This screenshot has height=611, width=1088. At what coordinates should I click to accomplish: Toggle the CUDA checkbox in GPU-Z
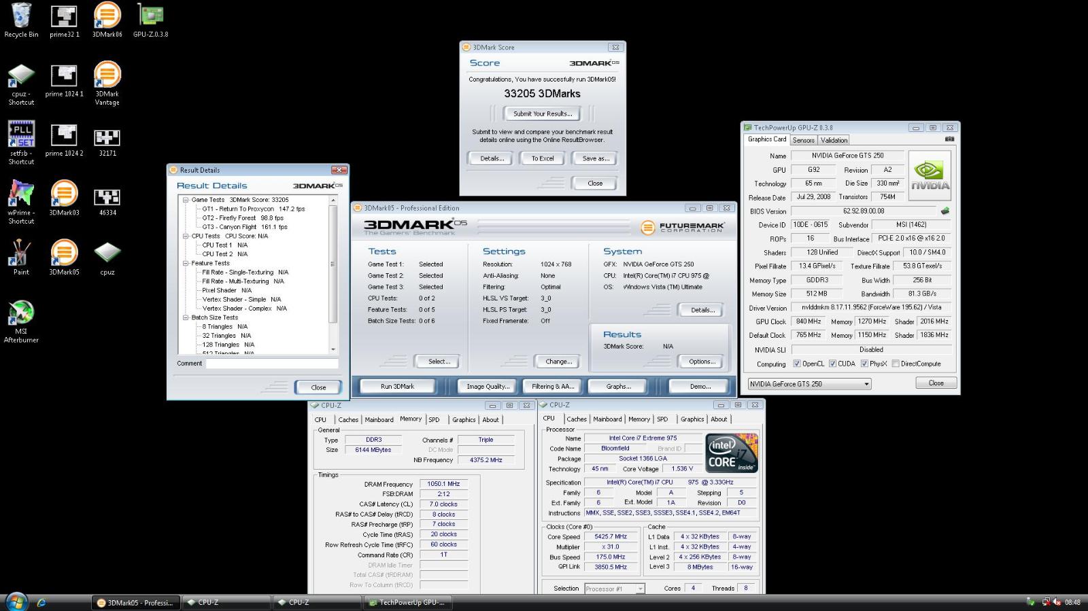(832, 364)
